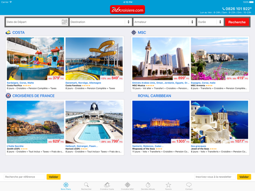Open the Croisière MSC tab

pos(127,186)
